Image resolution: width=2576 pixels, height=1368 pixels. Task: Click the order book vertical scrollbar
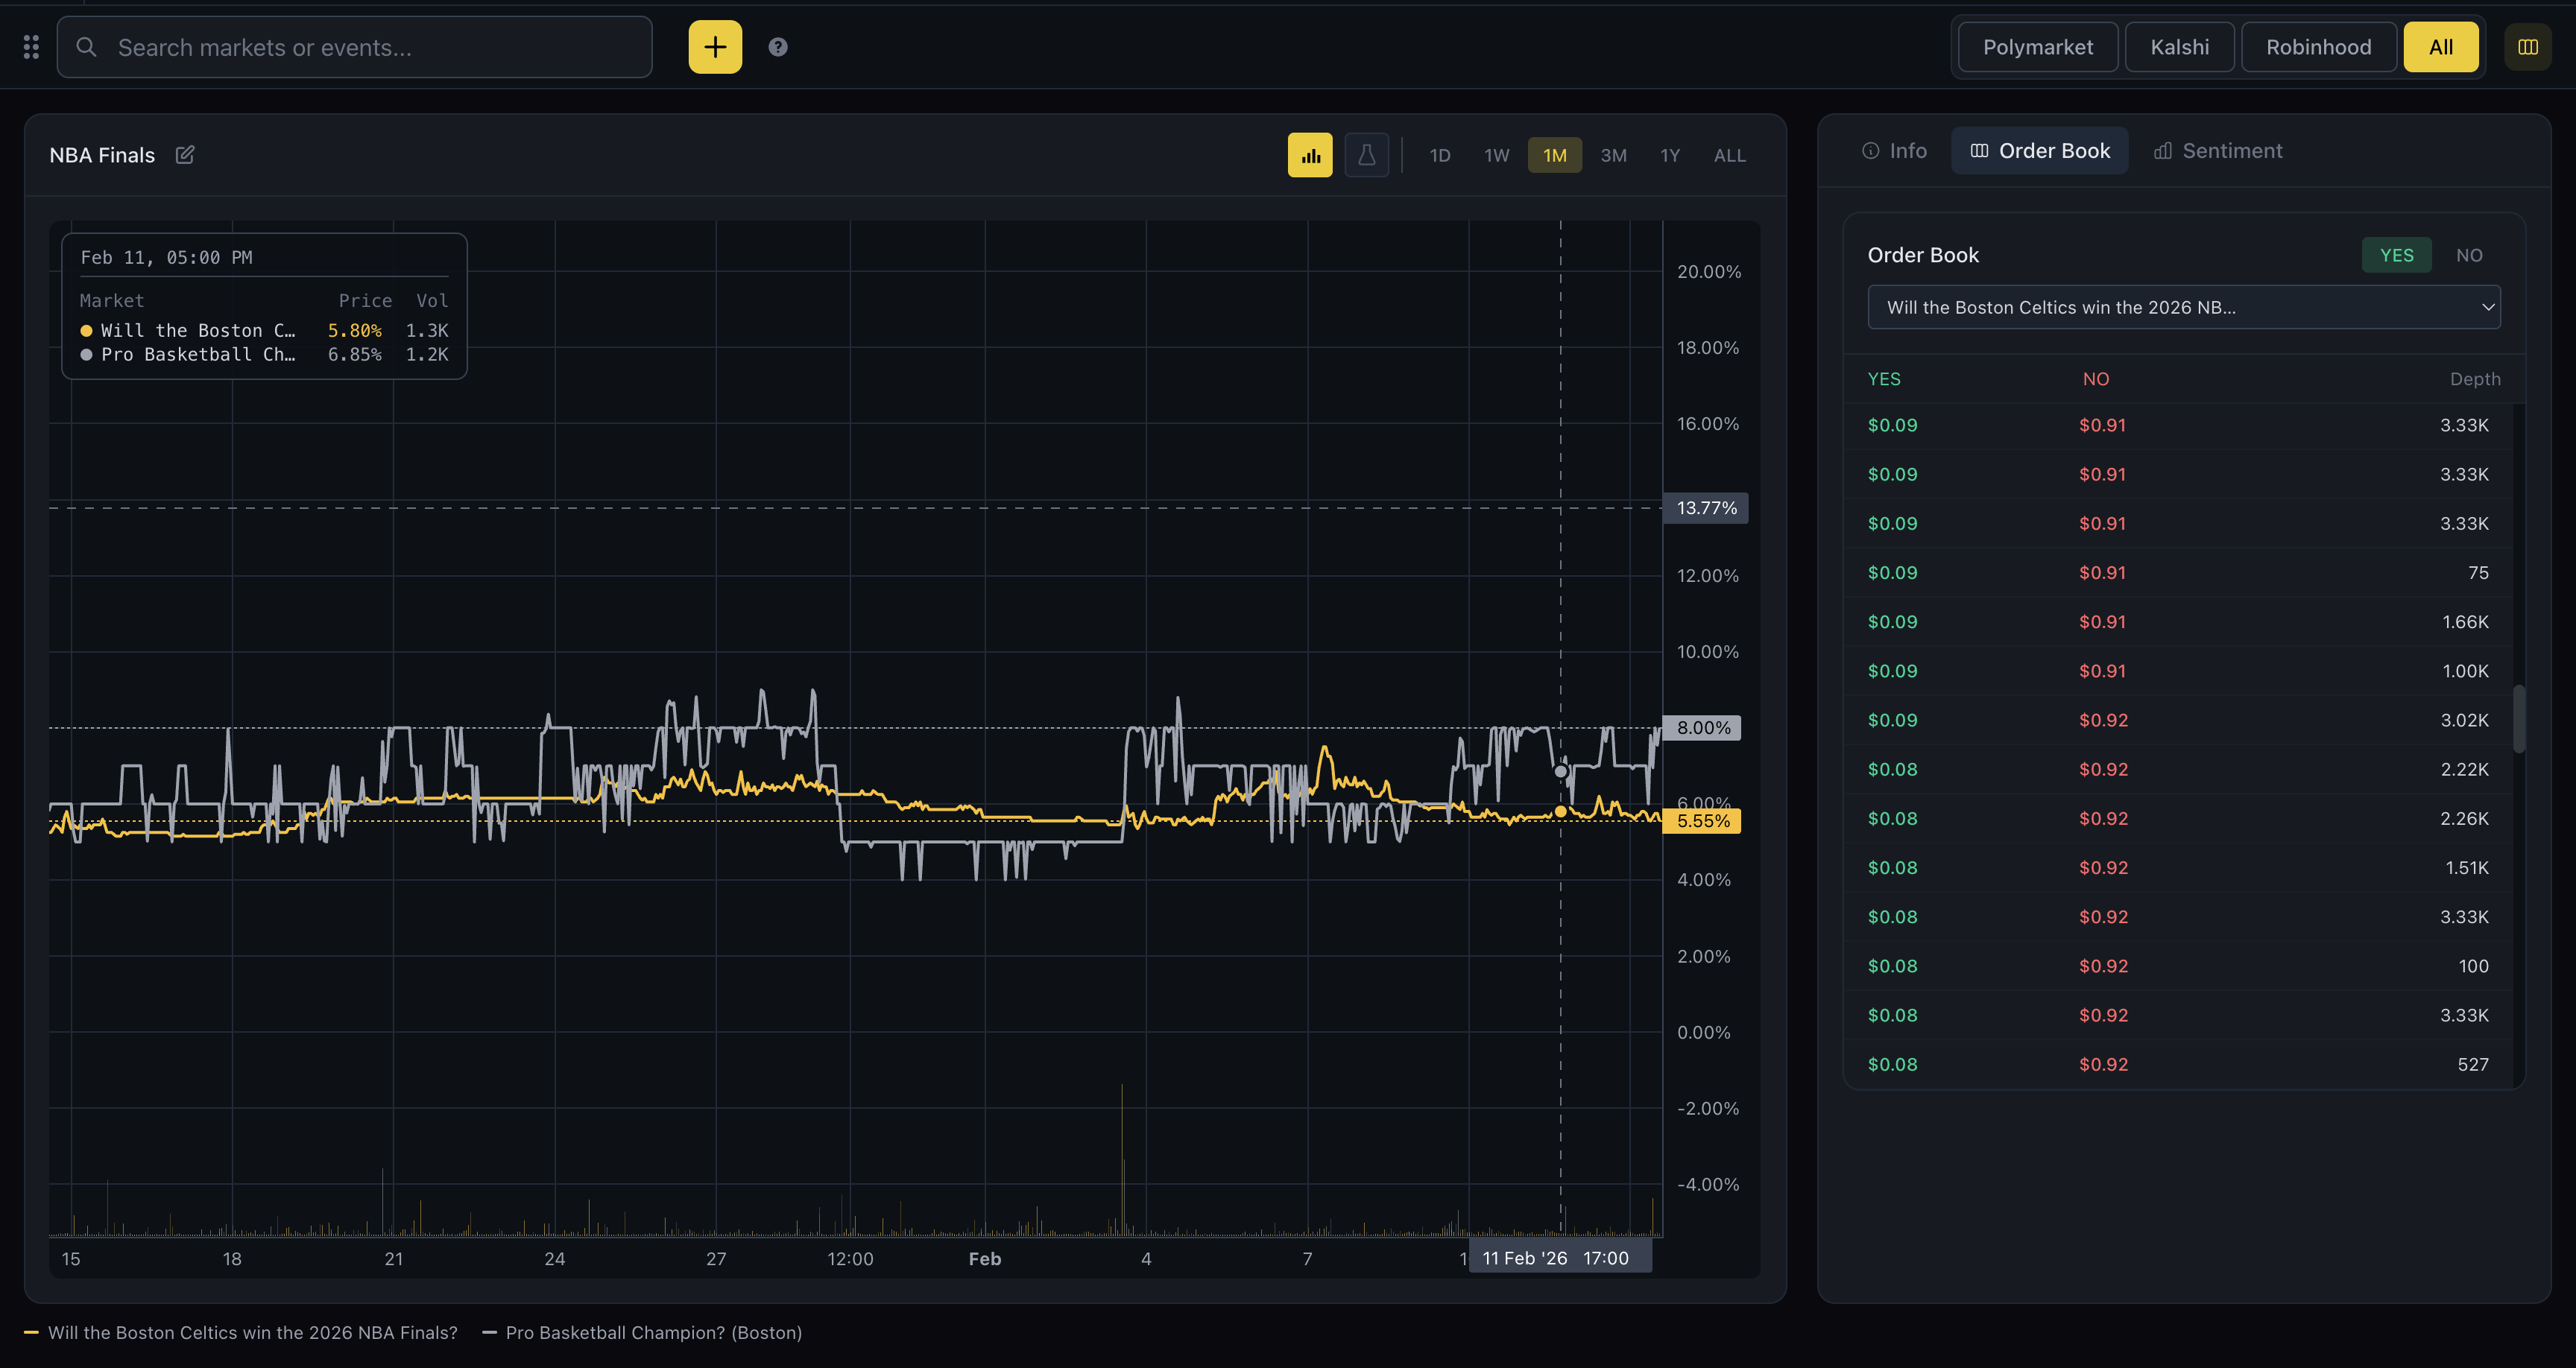click(x=2518, y=718)
